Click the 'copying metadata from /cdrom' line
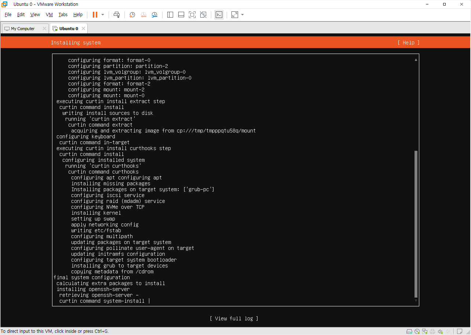471x335 pixels. coord(112,272)
